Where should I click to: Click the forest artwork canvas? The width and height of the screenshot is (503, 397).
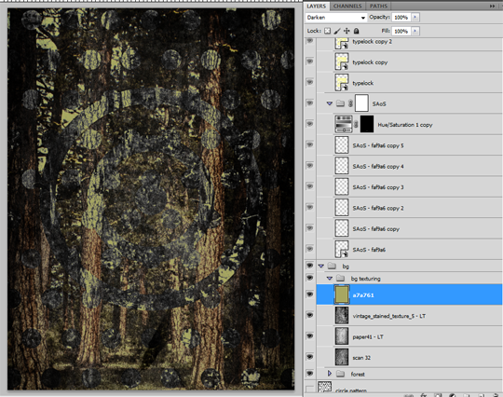point(151,199)
